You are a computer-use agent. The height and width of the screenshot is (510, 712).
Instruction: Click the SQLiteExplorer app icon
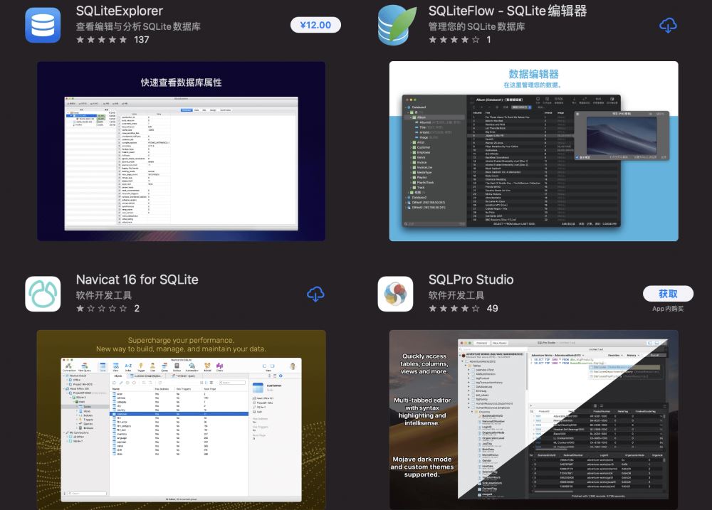point(43,25)
